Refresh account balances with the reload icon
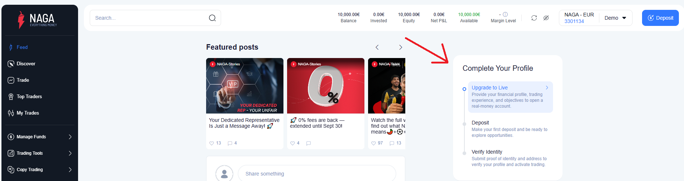Image resolution: width=684 pixels, height=181 pixels. click(x=534, y=18)
